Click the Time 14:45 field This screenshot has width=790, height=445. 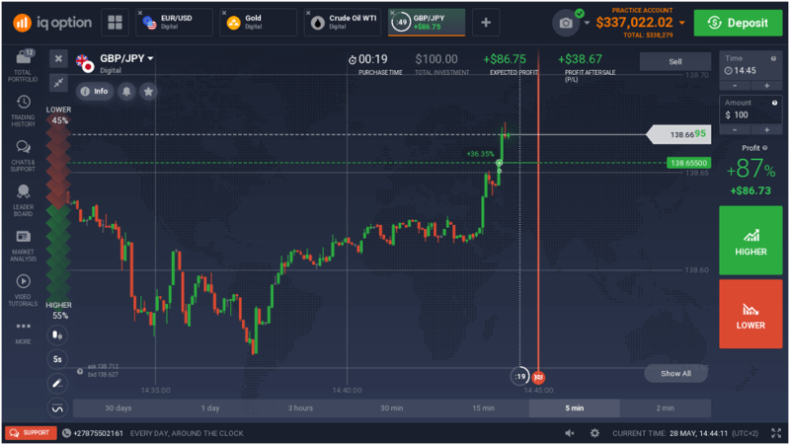pos(750,65)
